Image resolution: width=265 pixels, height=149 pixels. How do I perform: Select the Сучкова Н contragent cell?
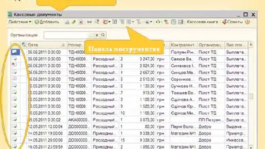pyautogui.click(x=183, y=86)
